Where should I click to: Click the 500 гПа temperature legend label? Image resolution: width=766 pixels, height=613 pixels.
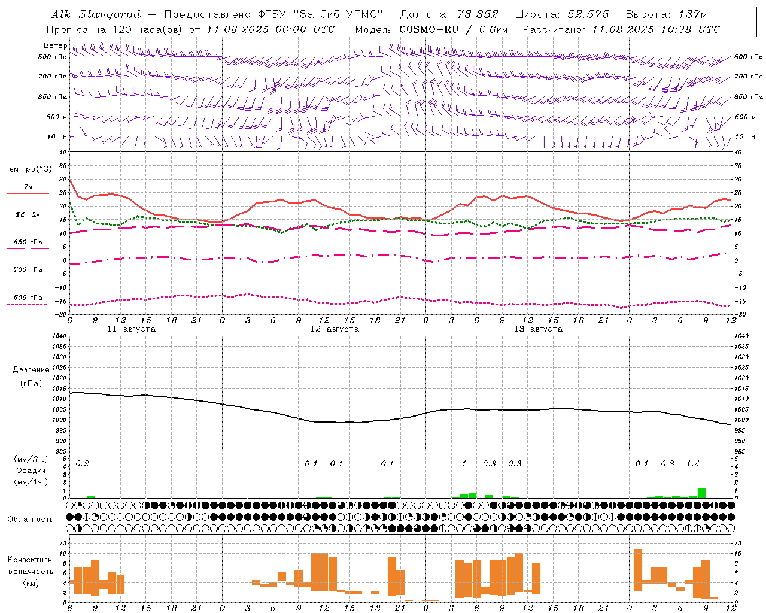pos(28,298)
